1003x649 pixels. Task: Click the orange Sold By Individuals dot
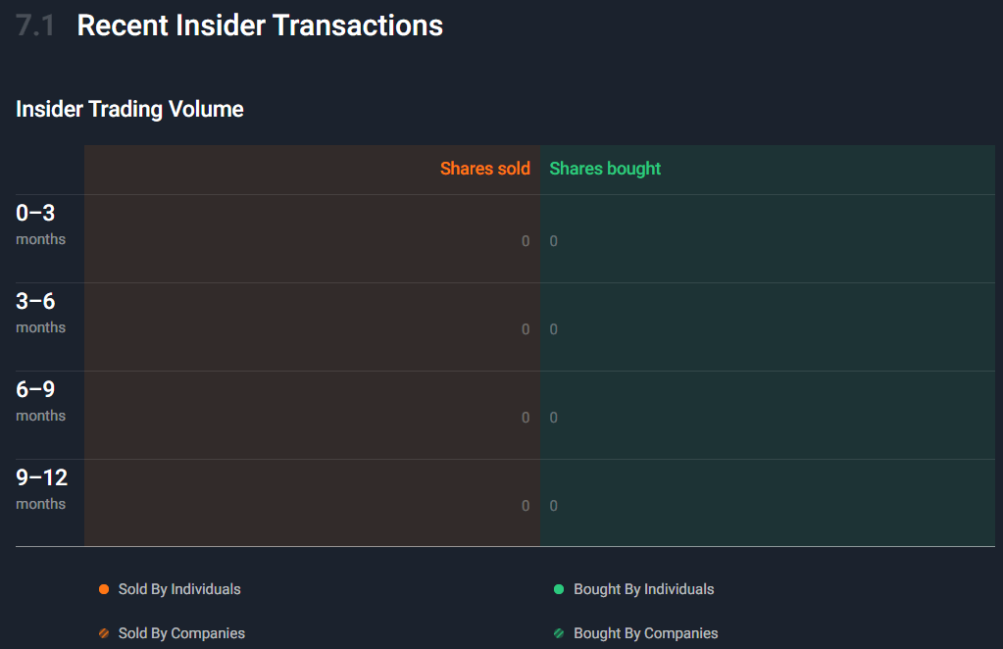pos(104,589)
